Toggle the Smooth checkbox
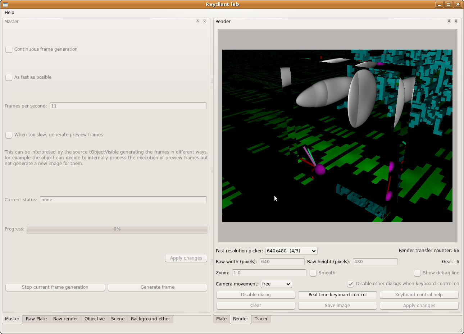464x334 pixels. click(x=313, y=273)
